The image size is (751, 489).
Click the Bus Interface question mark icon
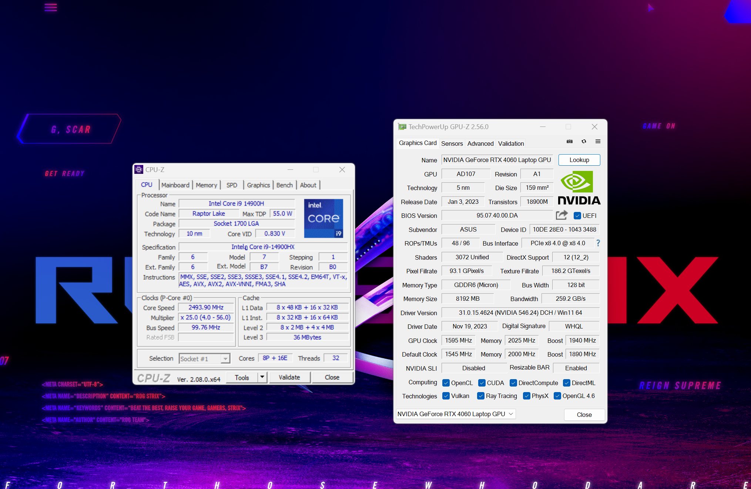pyautogui.click(x=598, y=243)
